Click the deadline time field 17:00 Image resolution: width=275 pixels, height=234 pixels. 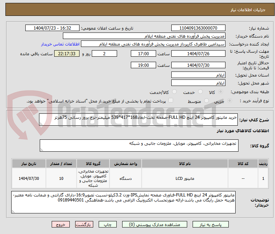[143, 54]
